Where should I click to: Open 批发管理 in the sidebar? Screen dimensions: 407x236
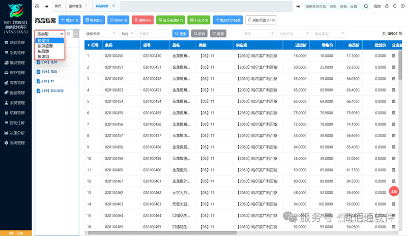(x=15, y=63)
